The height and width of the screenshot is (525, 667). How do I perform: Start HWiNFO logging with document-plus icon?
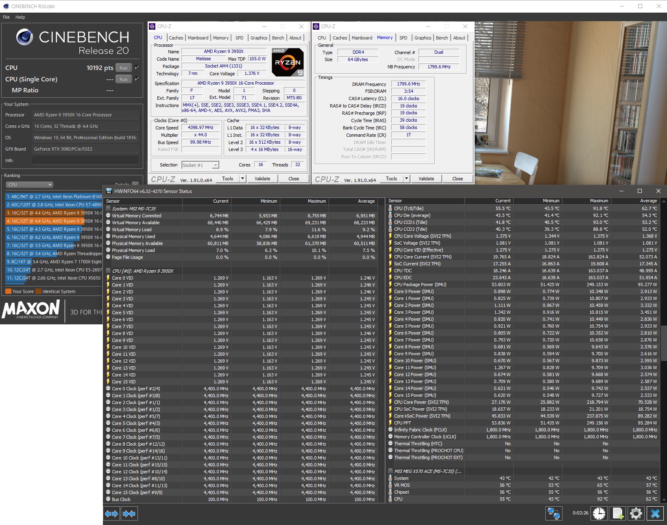tap(618, 513)
